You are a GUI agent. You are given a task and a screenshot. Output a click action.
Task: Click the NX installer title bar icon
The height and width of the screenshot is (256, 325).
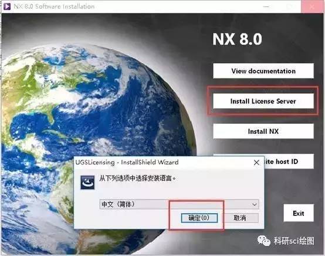(7, 6)
